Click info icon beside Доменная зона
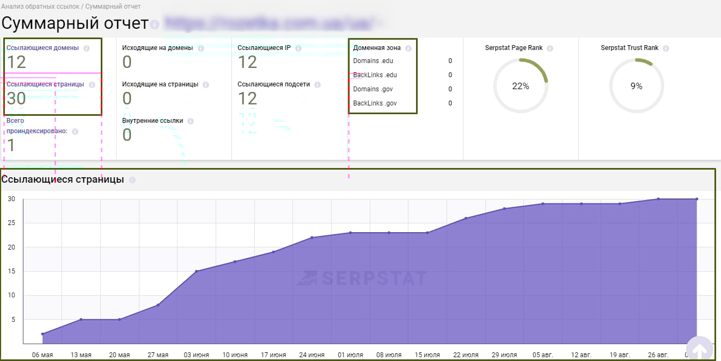Image resolution: width=721 pixels, height=361 pixels. [408, 48]
